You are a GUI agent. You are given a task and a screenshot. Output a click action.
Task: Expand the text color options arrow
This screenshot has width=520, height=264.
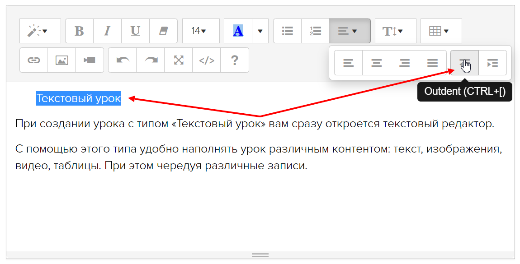point(260,31)
